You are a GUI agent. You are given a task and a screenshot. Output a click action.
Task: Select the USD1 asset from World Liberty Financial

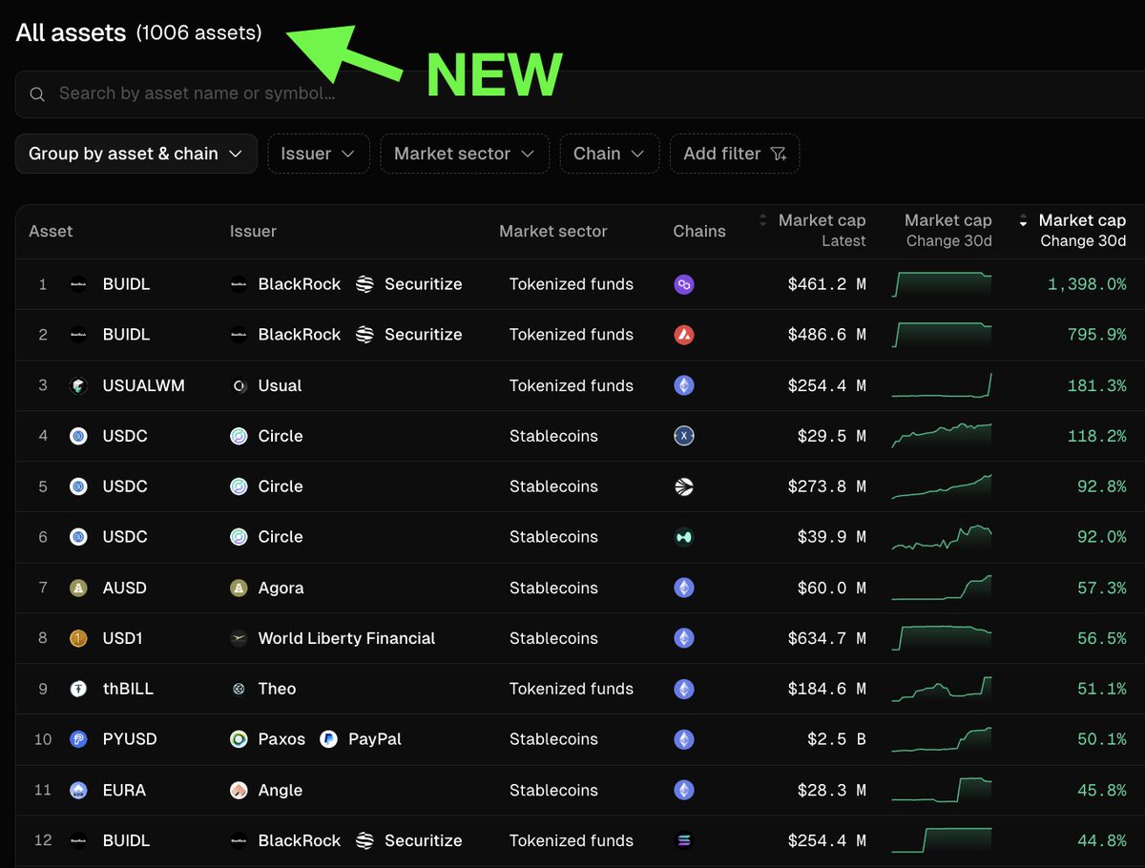[122, 638]
